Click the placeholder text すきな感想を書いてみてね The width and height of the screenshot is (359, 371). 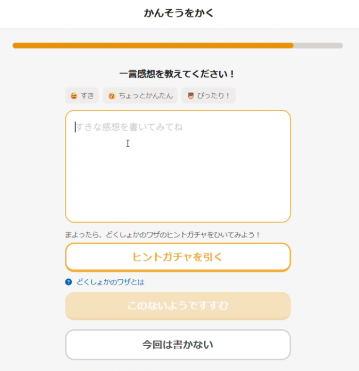[x=129, y=127]
